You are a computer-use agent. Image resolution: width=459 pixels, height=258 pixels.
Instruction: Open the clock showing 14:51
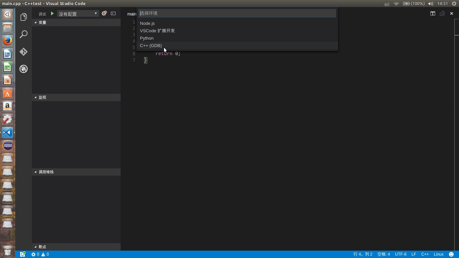tap(443, 4)
